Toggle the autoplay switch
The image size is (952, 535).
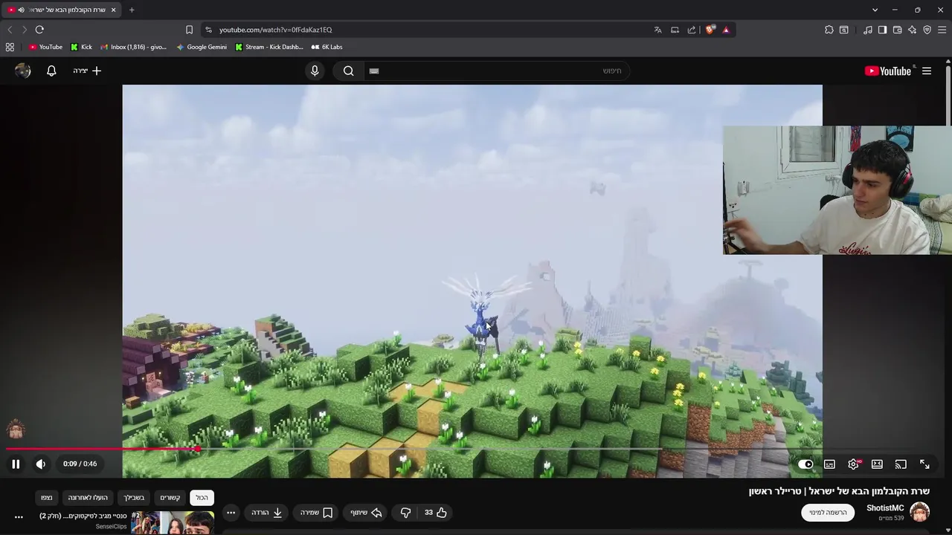point(805,464)
